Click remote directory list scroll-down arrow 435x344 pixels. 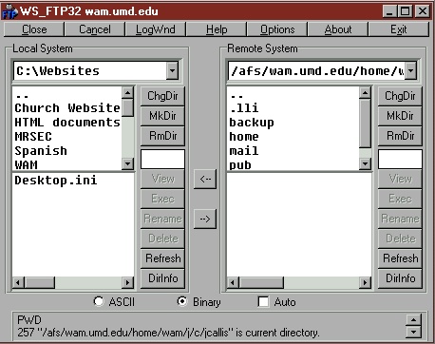(365, 164)
